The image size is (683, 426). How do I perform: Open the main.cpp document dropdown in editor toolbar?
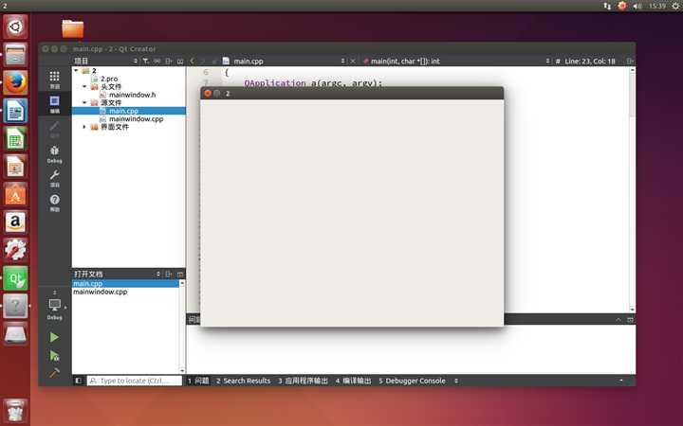(284, 62)
